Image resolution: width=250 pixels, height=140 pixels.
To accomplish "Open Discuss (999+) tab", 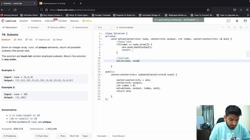I will pos(57,28).
